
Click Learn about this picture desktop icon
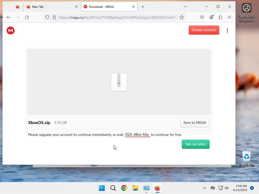(246, 12)
